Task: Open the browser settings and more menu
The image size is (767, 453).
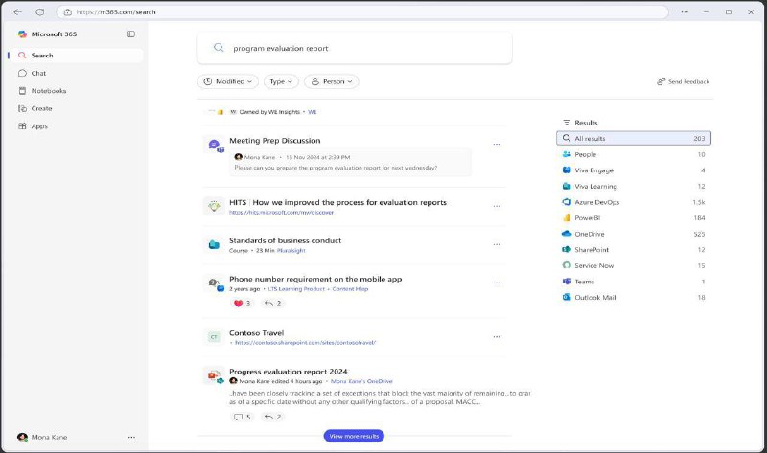Action: coord(685,11)
